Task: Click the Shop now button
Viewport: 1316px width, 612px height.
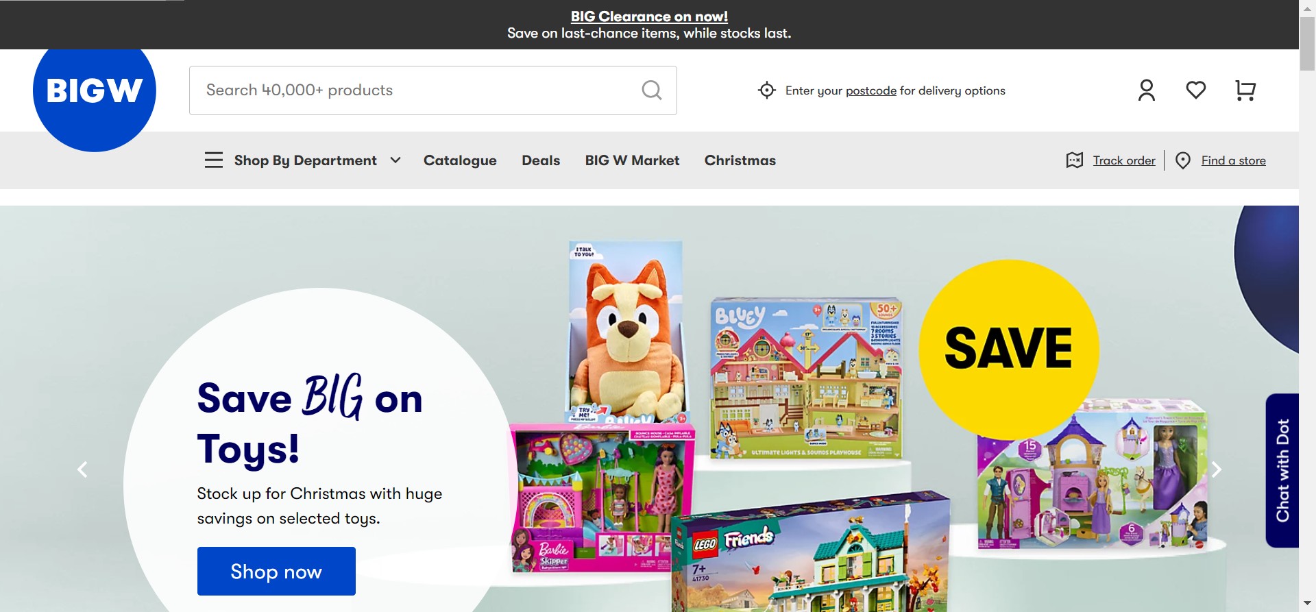Action: click(x=276, y=571)
